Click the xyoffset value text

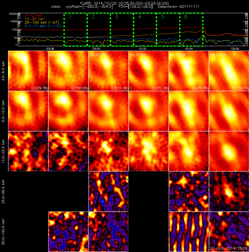pyautogui.click(x=89, y=7)
